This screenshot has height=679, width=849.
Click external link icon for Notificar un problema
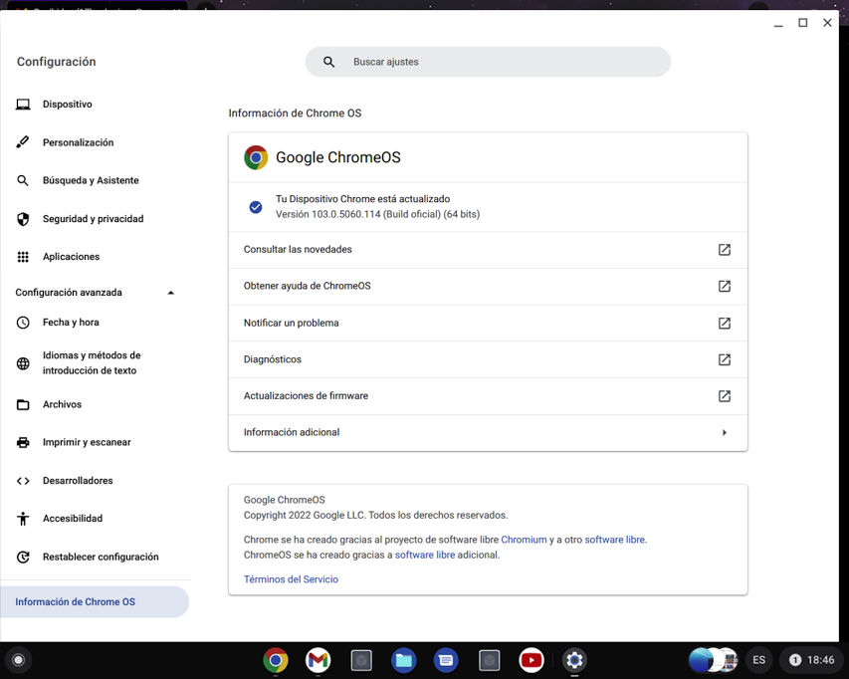725,324
